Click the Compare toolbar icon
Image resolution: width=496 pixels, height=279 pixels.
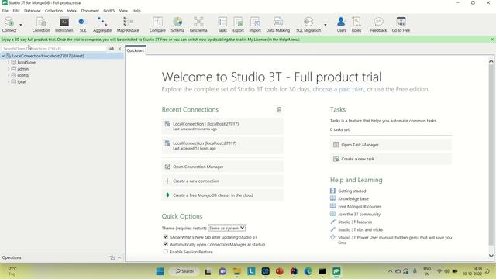pyautogui.click(x=157, y=24)
